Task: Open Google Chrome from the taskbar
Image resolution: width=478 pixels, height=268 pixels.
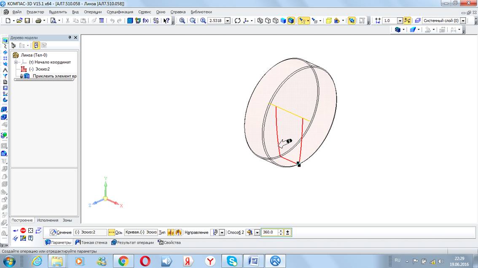Action: point(123,261)
